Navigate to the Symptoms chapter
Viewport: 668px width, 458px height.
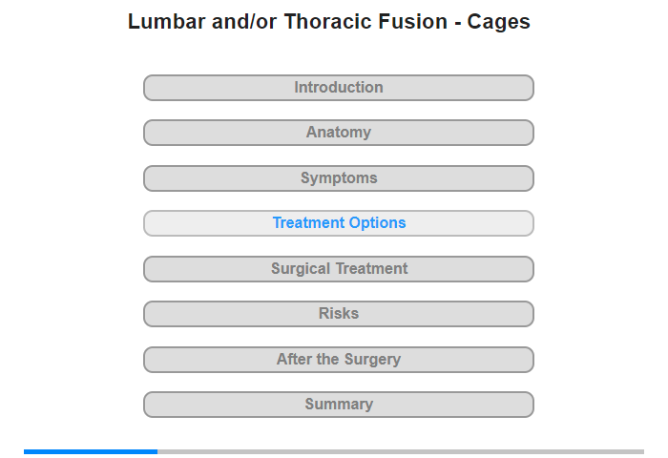click(338, 178)
